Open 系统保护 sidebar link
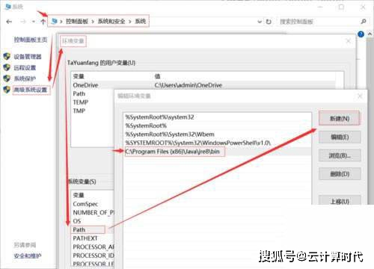The width and height of the screenshot is (374, 269). click(x=25, y=78)
